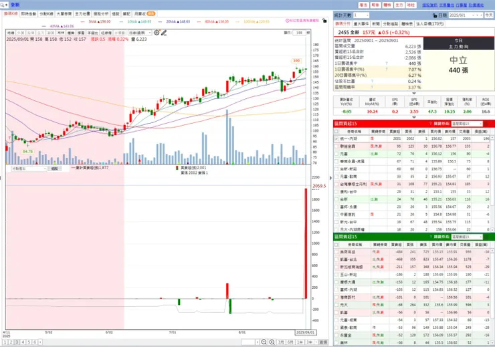Viewport: 495px width, 347px height.
Task: Toggle the date lock icon beside 日期
Action: point(435,15)
